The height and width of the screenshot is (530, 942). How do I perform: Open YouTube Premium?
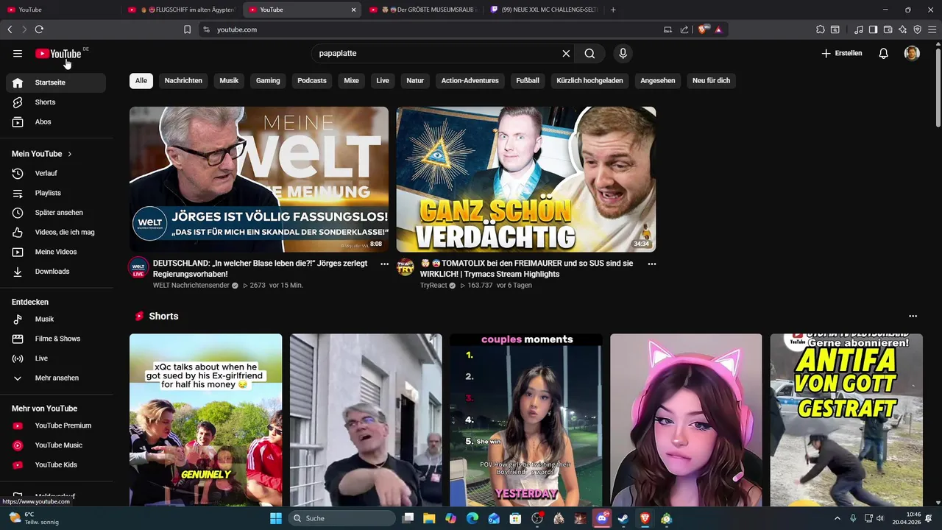tap(56, 425)
